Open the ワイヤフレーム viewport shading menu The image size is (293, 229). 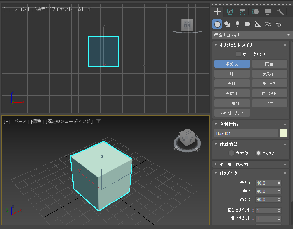66,9
